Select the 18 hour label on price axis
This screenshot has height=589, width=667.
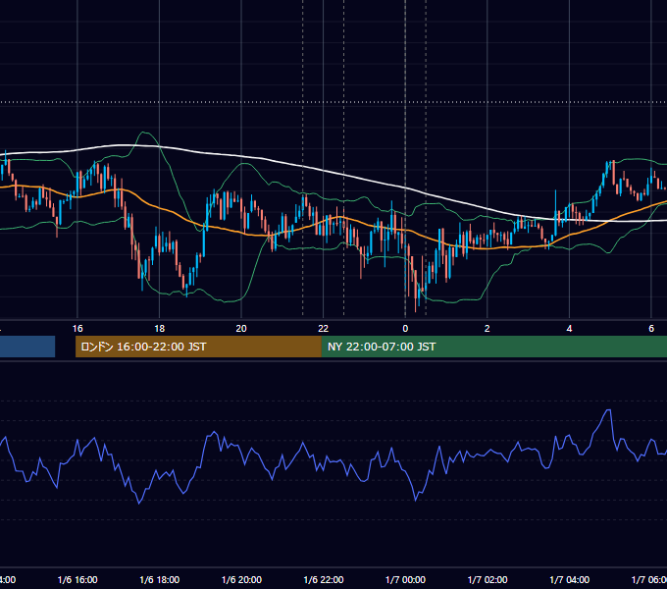[x=160, y=329]
